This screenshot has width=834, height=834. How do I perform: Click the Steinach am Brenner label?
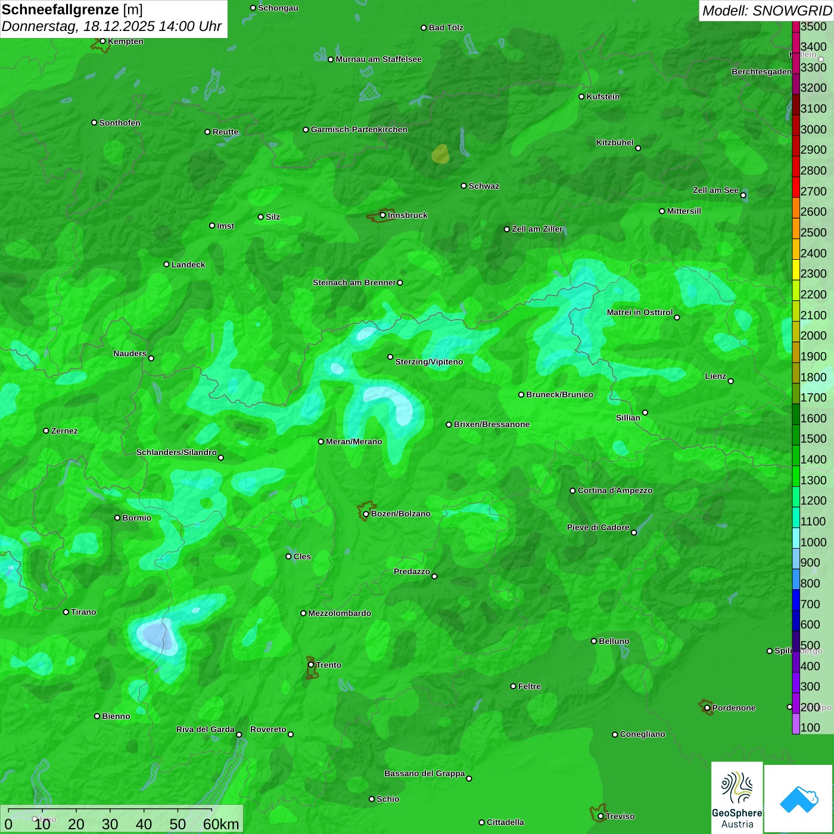pos(354,282)
